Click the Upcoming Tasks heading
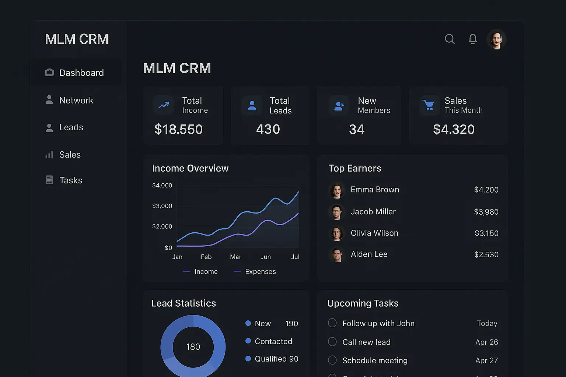566x377 pixels. (x=363, y=303)
